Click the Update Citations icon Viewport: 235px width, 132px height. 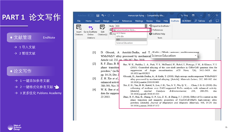pos(111,30)
